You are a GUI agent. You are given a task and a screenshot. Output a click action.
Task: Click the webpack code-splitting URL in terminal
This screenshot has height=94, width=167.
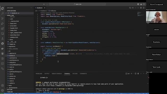67,86
